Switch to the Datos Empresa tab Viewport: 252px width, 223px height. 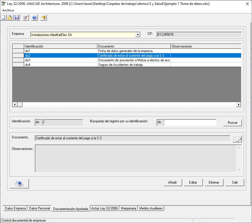point(15,208)
